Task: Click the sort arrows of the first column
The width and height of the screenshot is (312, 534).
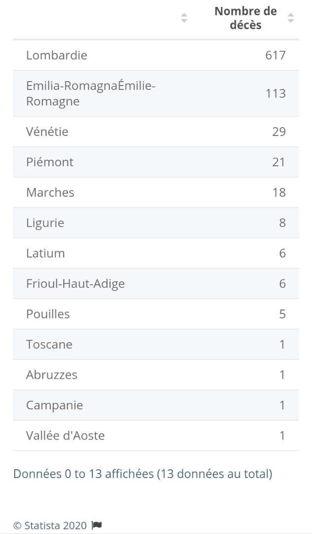Action: click(184, 18)
